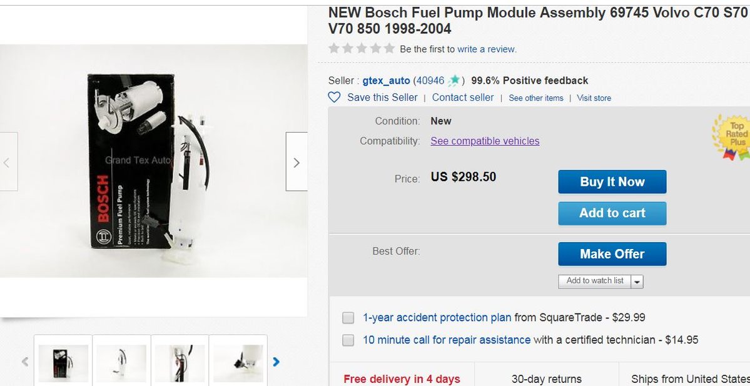750x386 pixels.
Task: Add the fuel pump to cart
Action: (x=612, y=213)
